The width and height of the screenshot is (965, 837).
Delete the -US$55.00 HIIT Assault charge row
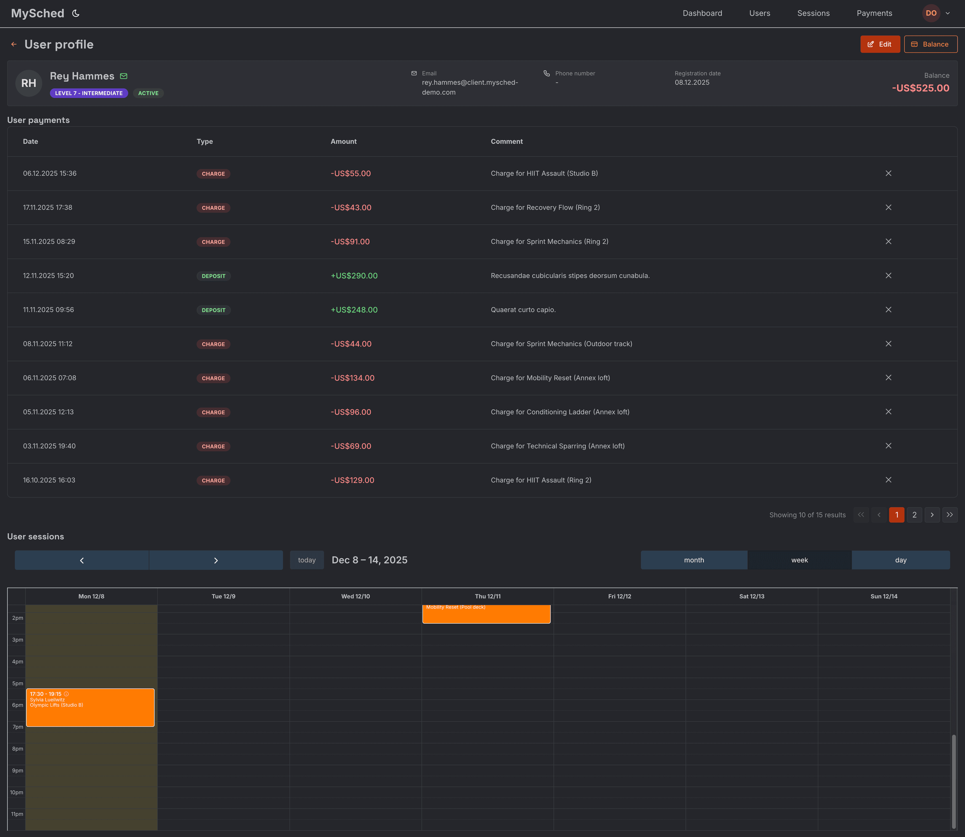[x=888, y=173]
